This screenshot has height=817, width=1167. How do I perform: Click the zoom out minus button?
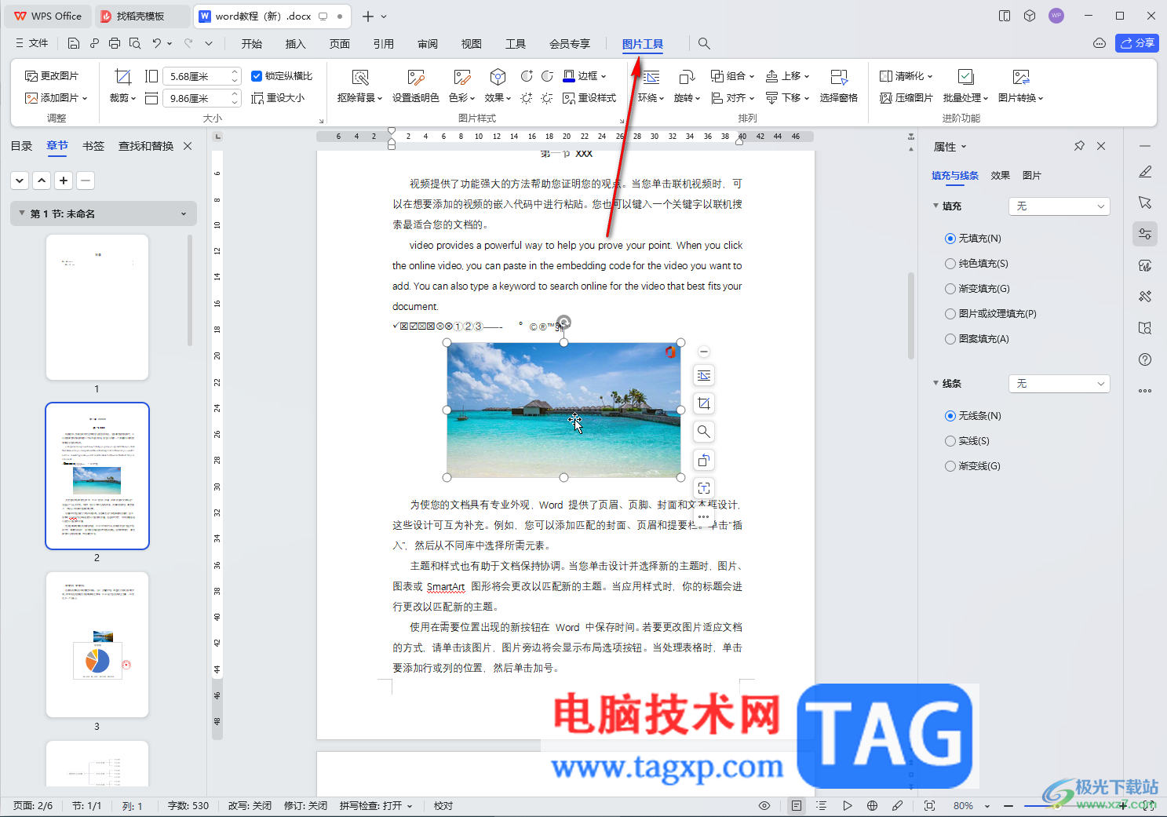point(1008,806)
